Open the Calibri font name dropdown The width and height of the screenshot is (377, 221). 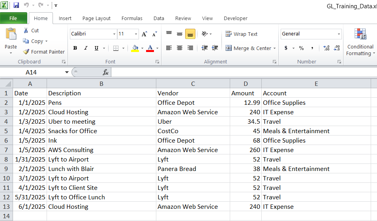coord(114,34)
